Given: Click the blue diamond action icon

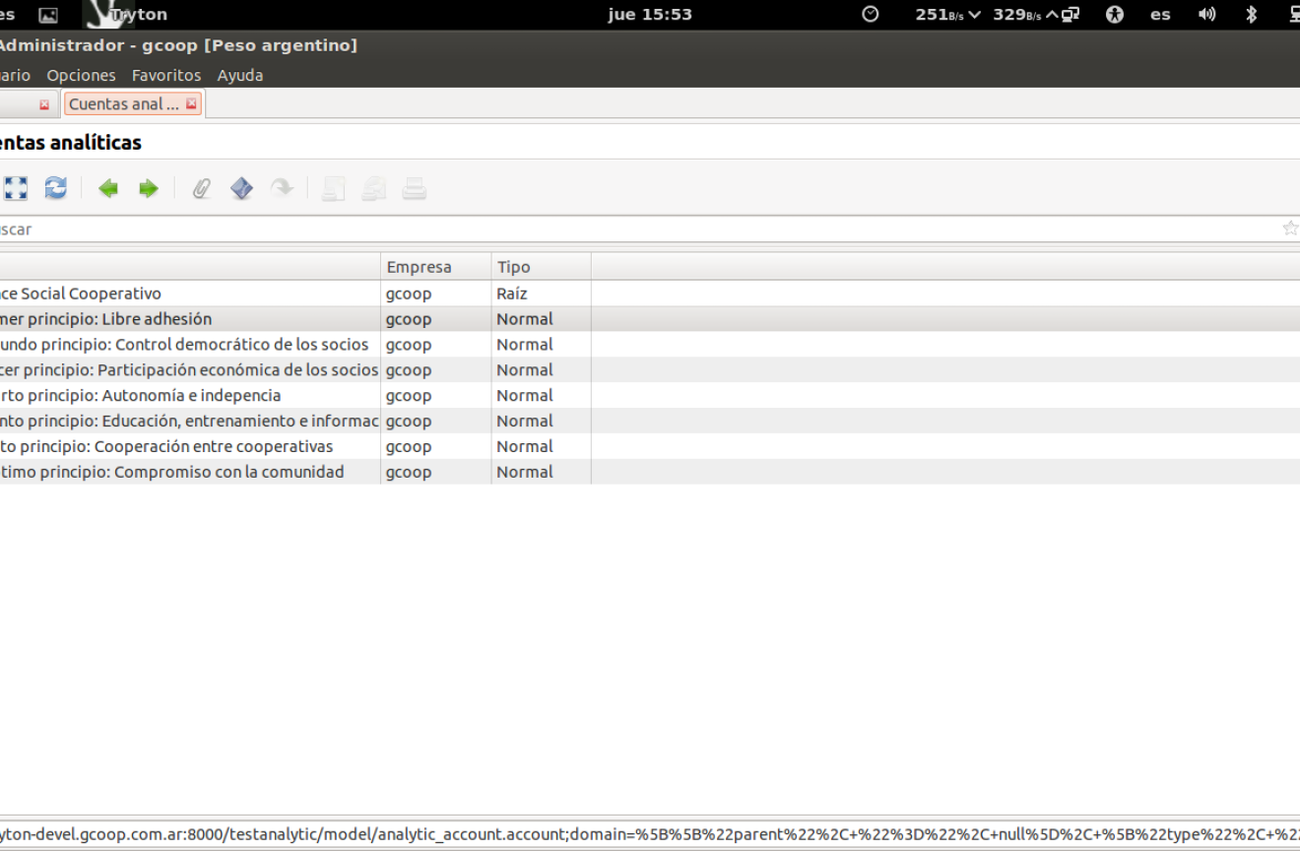Looking at the screenshot, I should 241,188.
